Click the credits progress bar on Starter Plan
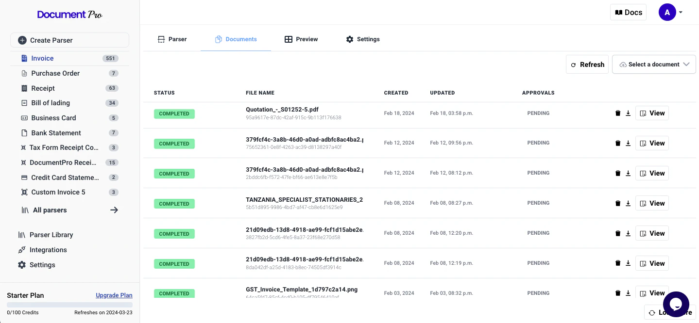699x323 pixels. point(69,304)
